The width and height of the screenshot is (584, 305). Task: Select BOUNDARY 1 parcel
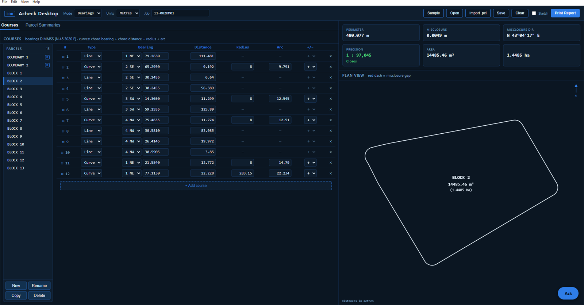point(28,57)
